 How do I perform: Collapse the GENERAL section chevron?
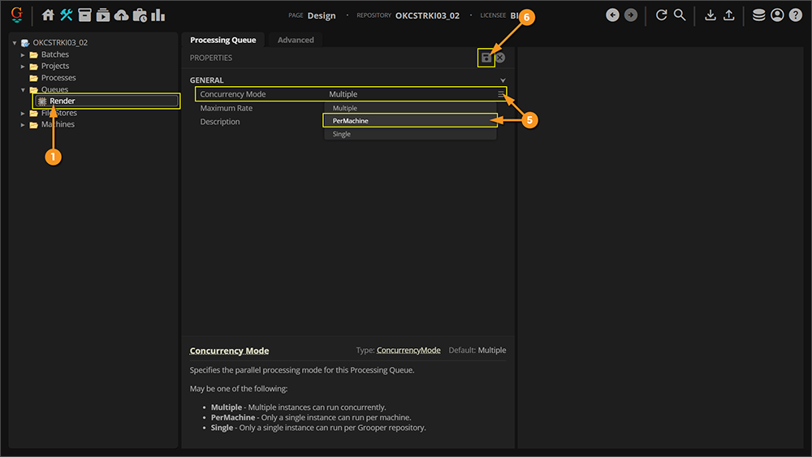pyautogui.click(x=503, y=80)
